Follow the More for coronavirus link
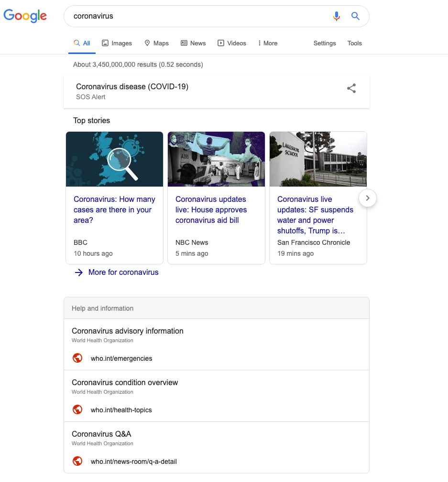 click(123, 272)
